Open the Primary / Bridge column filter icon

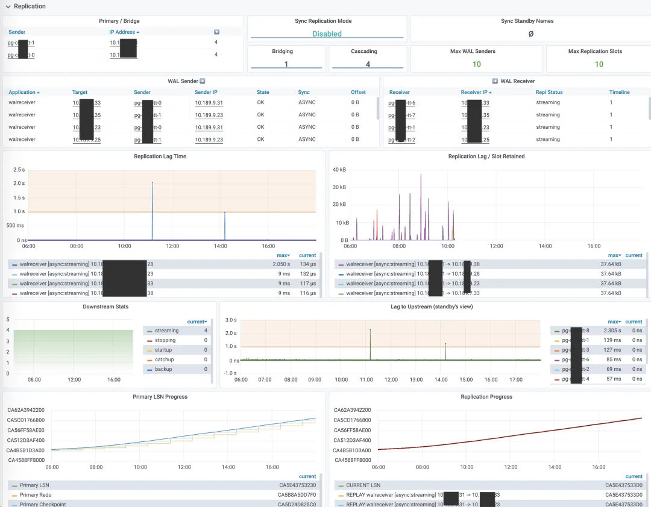pyautogui.click(x=216, y=32)
